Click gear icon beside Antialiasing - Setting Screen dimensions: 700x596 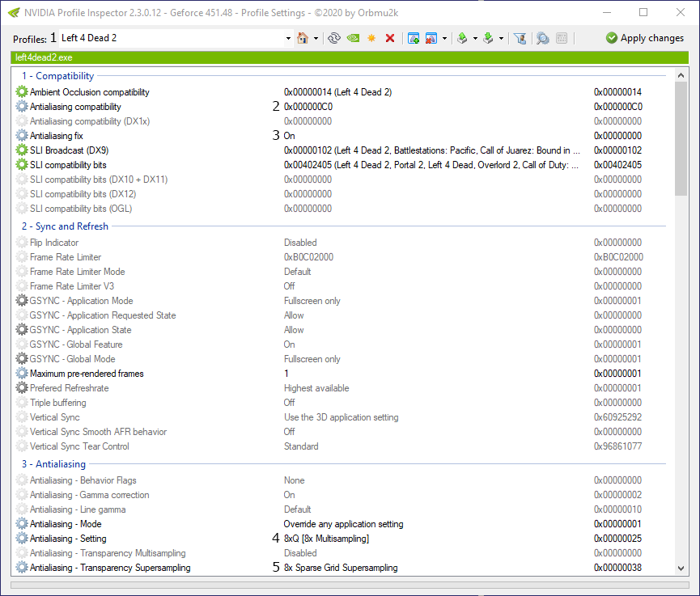coord(21,539)
